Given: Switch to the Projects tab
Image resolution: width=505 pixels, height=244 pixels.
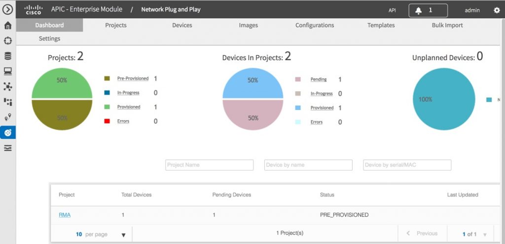Looking at the screenshot, I should 116,25.
